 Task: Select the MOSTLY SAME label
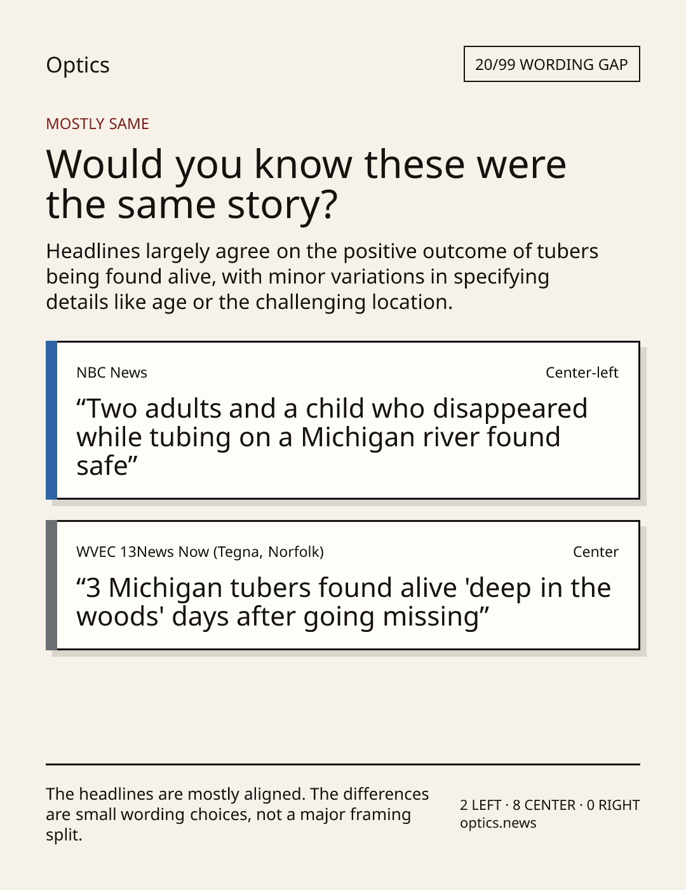(x=97, y=124)
